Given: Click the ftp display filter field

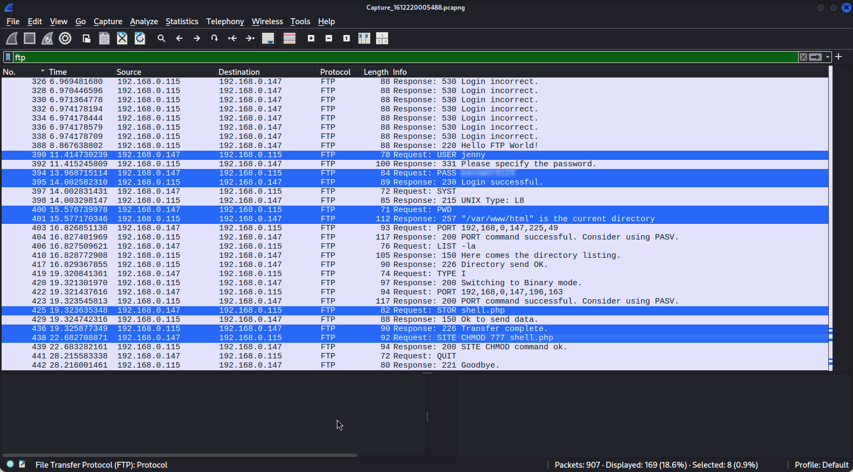Looking at the screenshot, I should [405, 57].
